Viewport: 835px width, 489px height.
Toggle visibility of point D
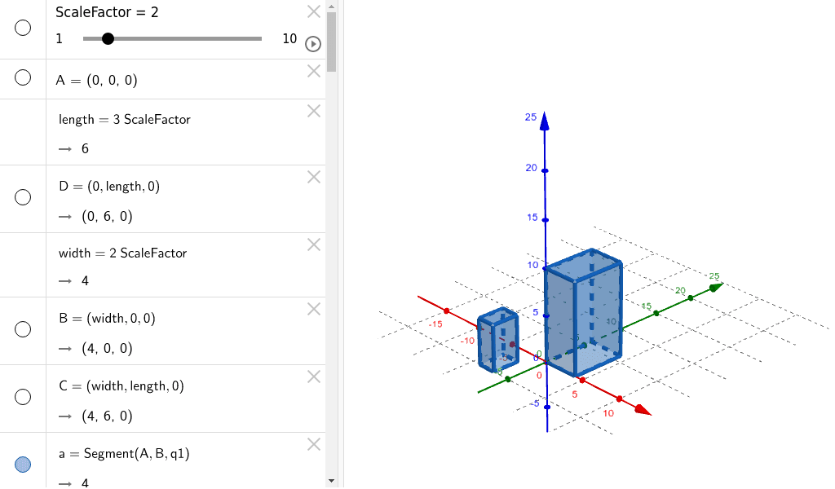22,197
